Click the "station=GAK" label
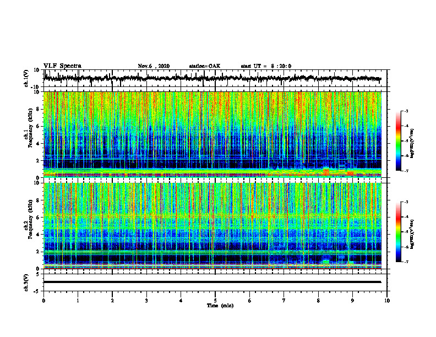436x337 pixels. [205, 66]
